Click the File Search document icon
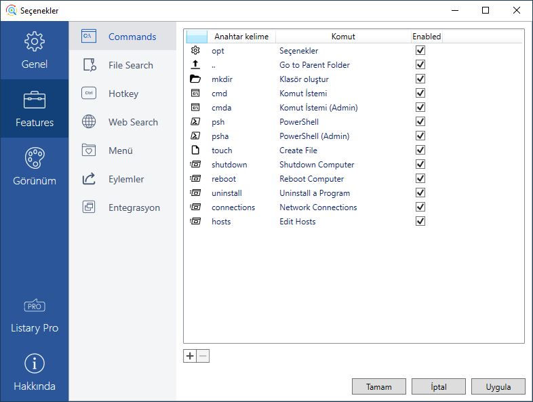Viewport: 533px width, 402px height. [90, 65]
